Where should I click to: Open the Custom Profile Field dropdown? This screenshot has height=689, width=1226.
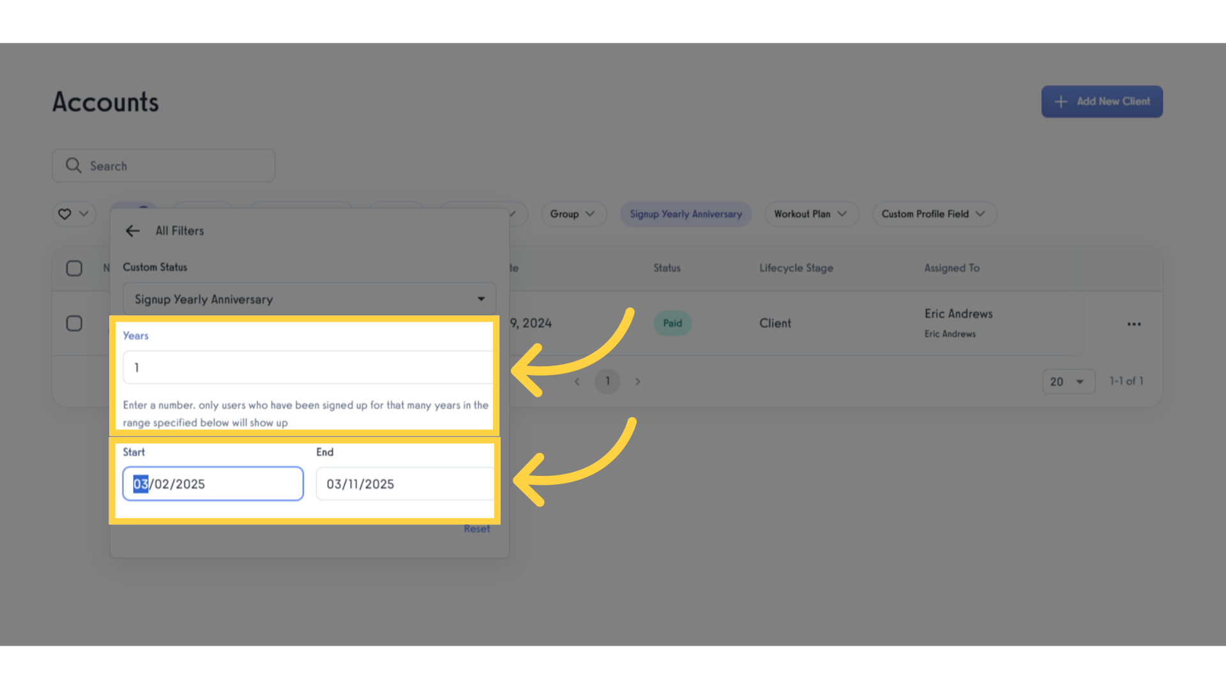pos(934,214)
